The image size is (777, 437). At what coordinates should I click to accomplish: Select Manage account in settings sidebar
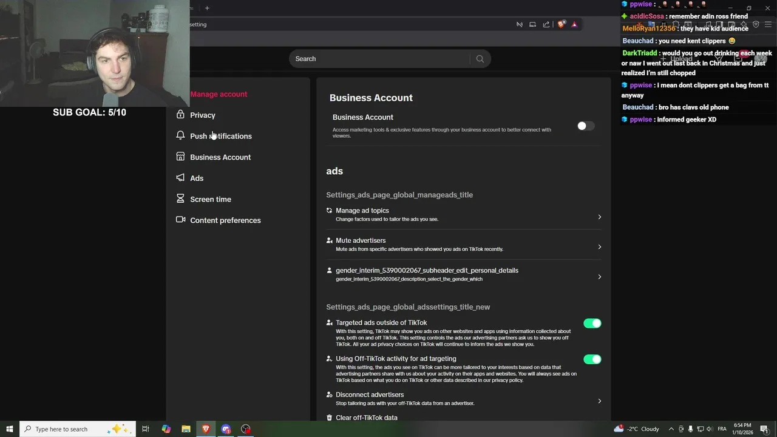(219, 94)
